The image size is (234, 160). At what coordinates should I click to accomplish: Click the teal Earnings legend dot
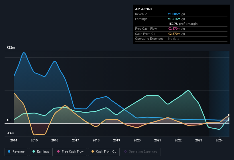34,152
